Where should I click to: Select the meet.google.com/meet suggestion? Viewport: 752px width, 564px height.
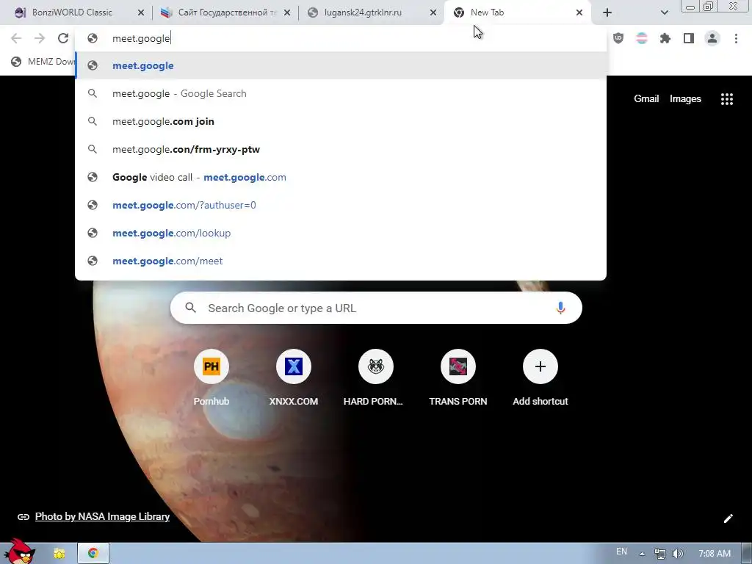coord(341,261)
